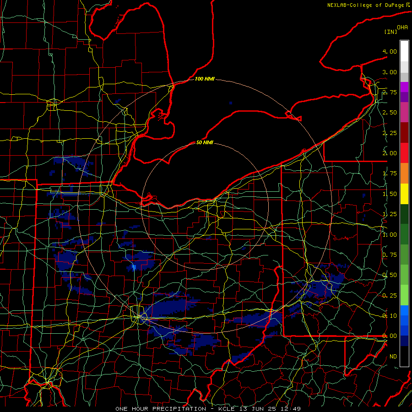This screenshot has height=412, width=412.
Task: Select the yellow swatch beside 1.50
Action: (404, 194)
